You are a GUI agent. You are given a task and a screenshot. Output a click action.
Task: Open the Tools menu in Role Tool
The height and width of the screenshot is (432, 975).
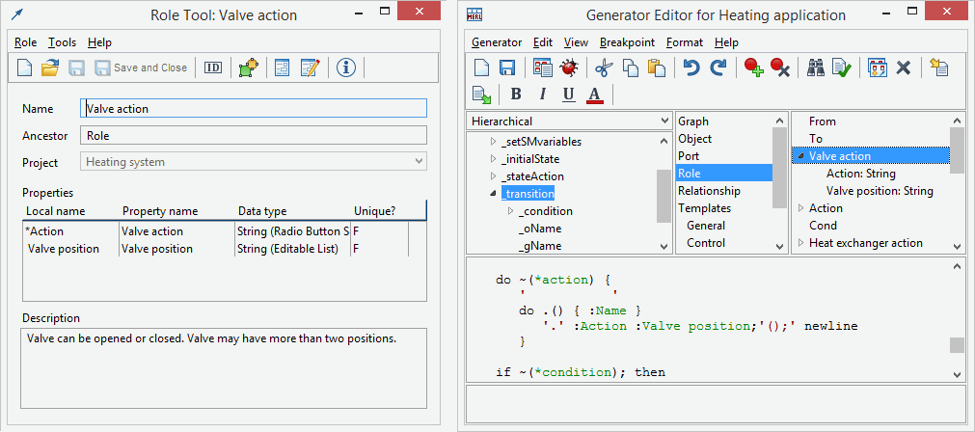click(x=62, y=42)
